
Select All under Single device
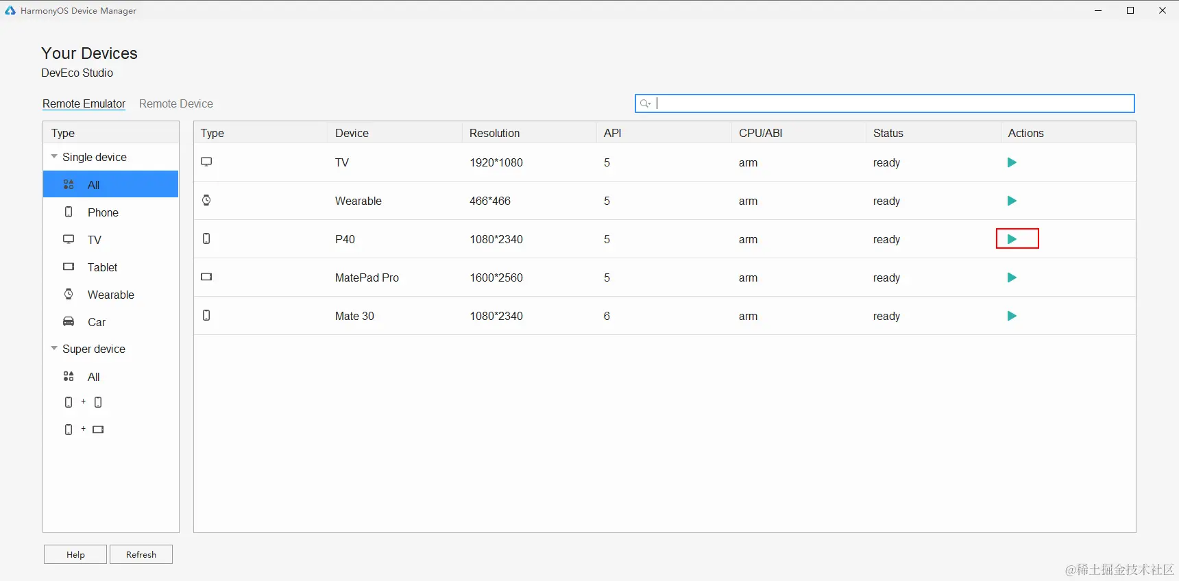110,184
